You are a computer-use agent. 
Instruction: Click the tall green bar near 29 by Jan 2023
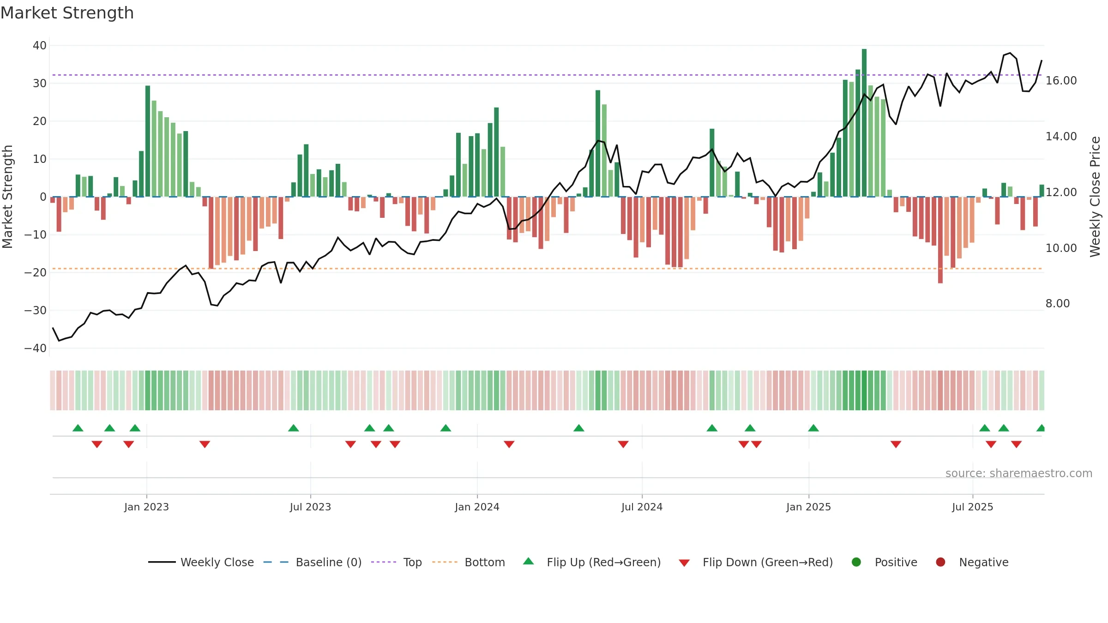coord(148,141)
